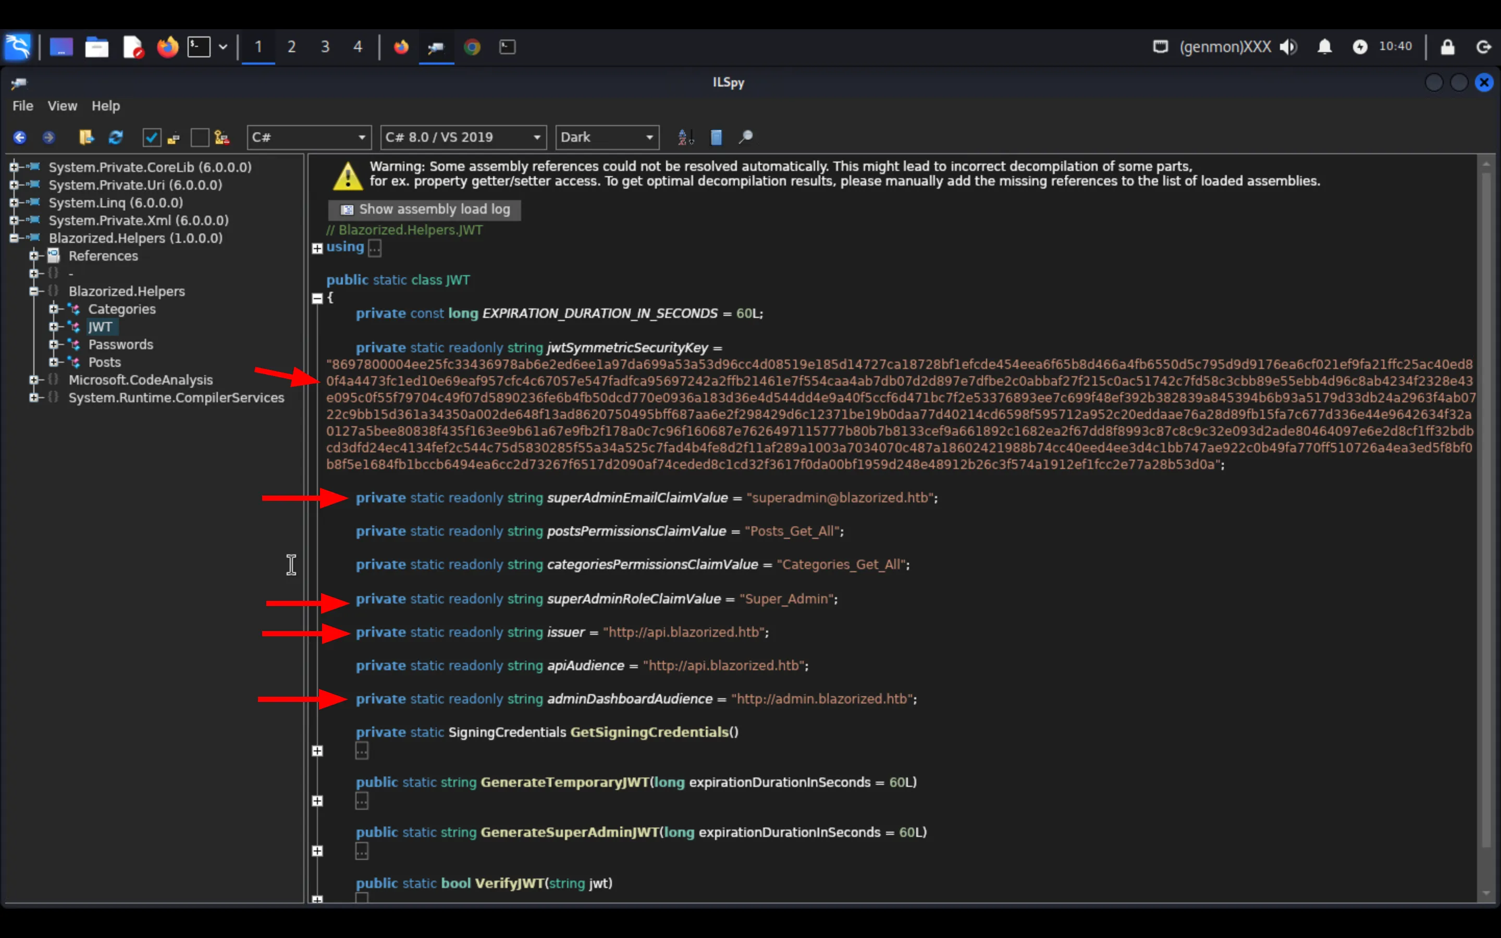This screenshot has width=1501, height=938.
Task: Expand the collapsed using directives
Action: pos(317,248)
